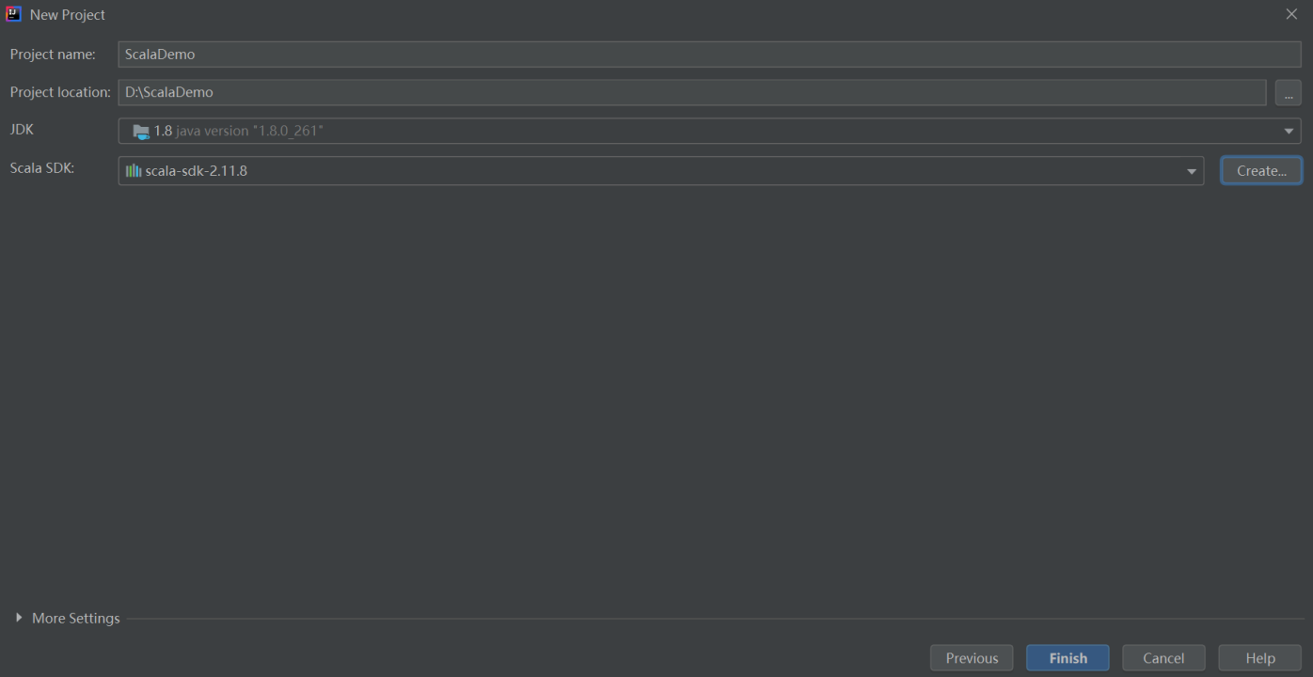Expand More Settings section

coord(19,618)
